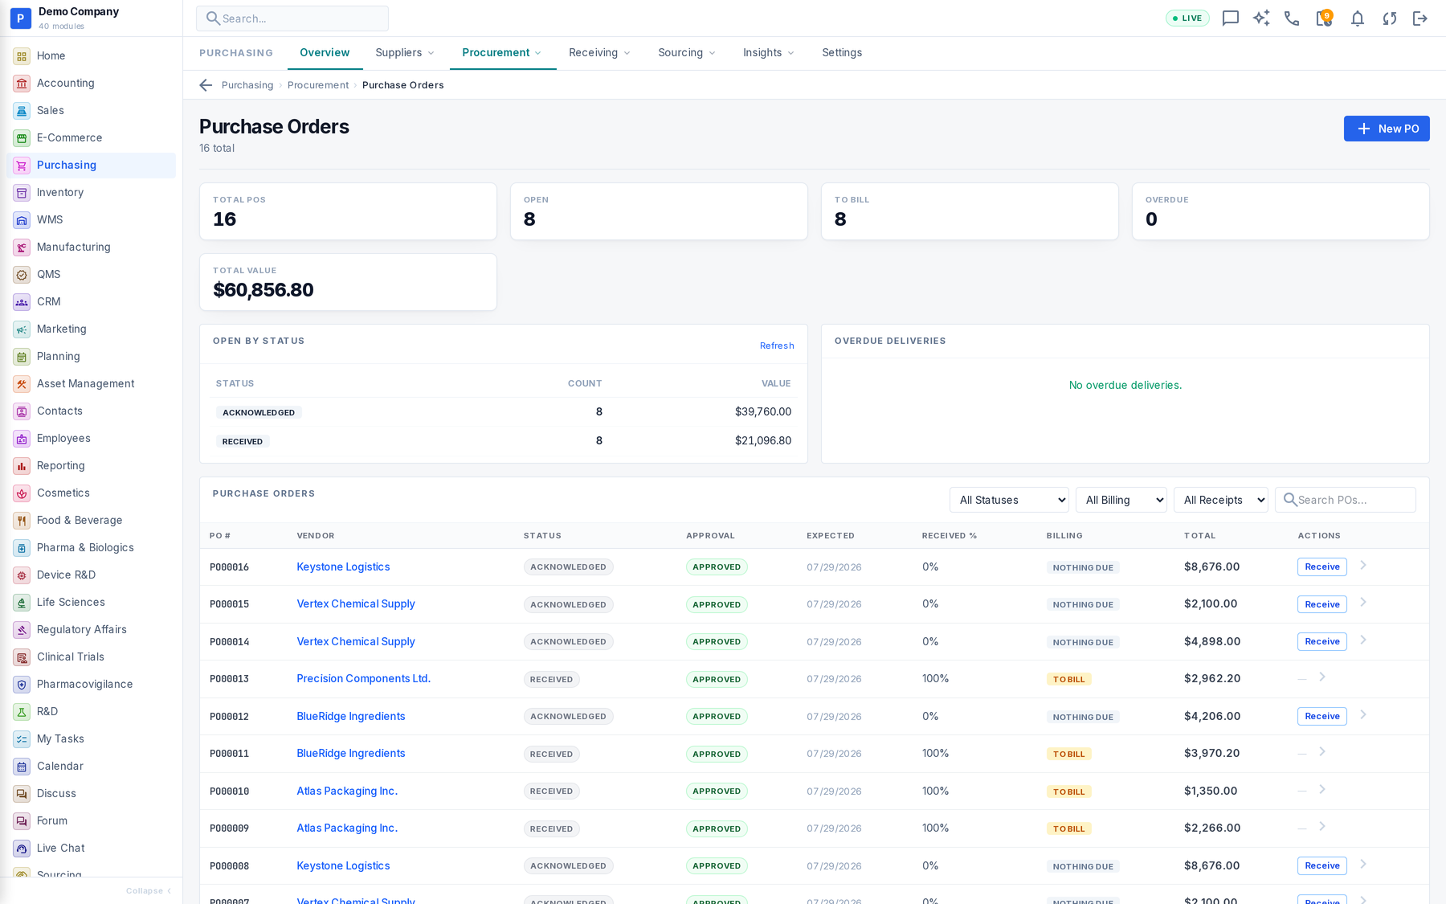Create a New PO

pyautogui.click(x=1387, y=129)
